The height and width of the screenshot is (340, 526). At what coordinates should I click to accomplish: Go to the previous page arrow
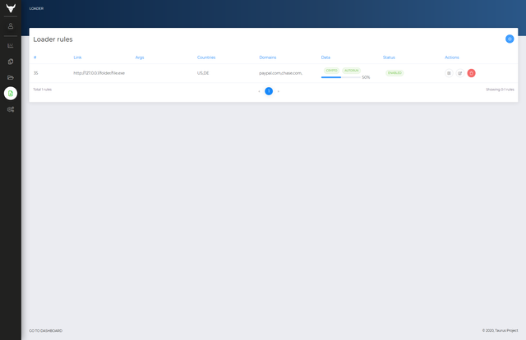point(260,91)
